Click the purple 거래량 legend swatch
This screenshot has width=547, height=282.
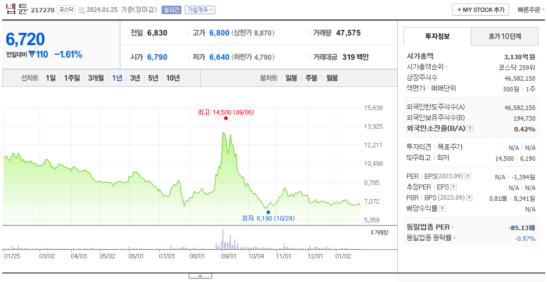pyautogui.click(x=372, y=232)
